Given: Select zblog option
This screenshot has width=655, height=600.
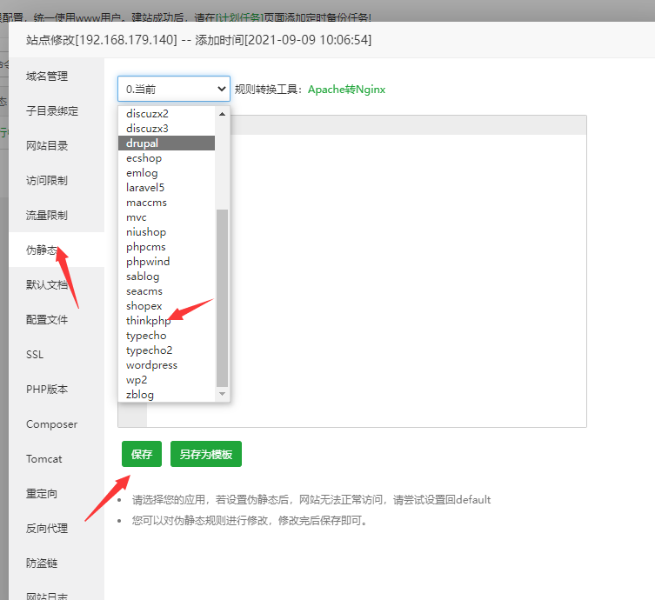Looking at the screenshot, I should coord(167,395).
